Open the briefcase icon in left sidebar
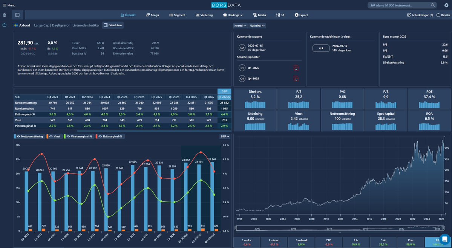This screenshot has width=452, height=248. 4,25
